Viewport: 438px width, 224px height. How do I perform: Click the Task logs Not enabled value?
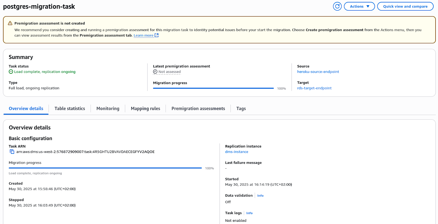point(236,221)
